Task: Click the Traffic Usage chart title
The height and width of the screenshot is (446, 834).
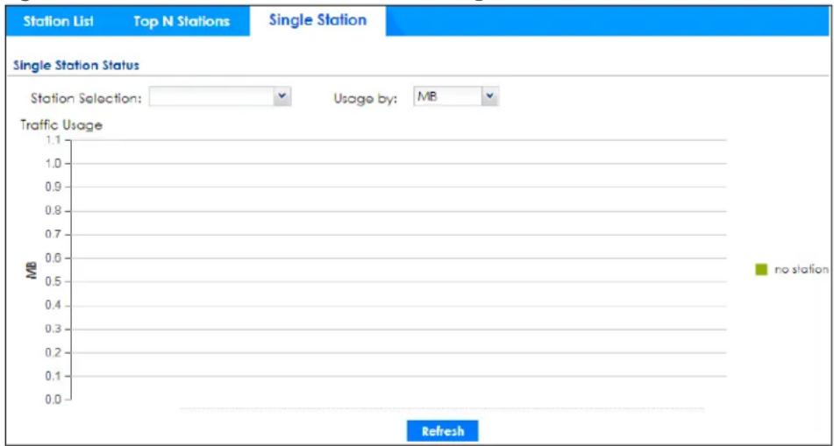Action: (61, 126)
